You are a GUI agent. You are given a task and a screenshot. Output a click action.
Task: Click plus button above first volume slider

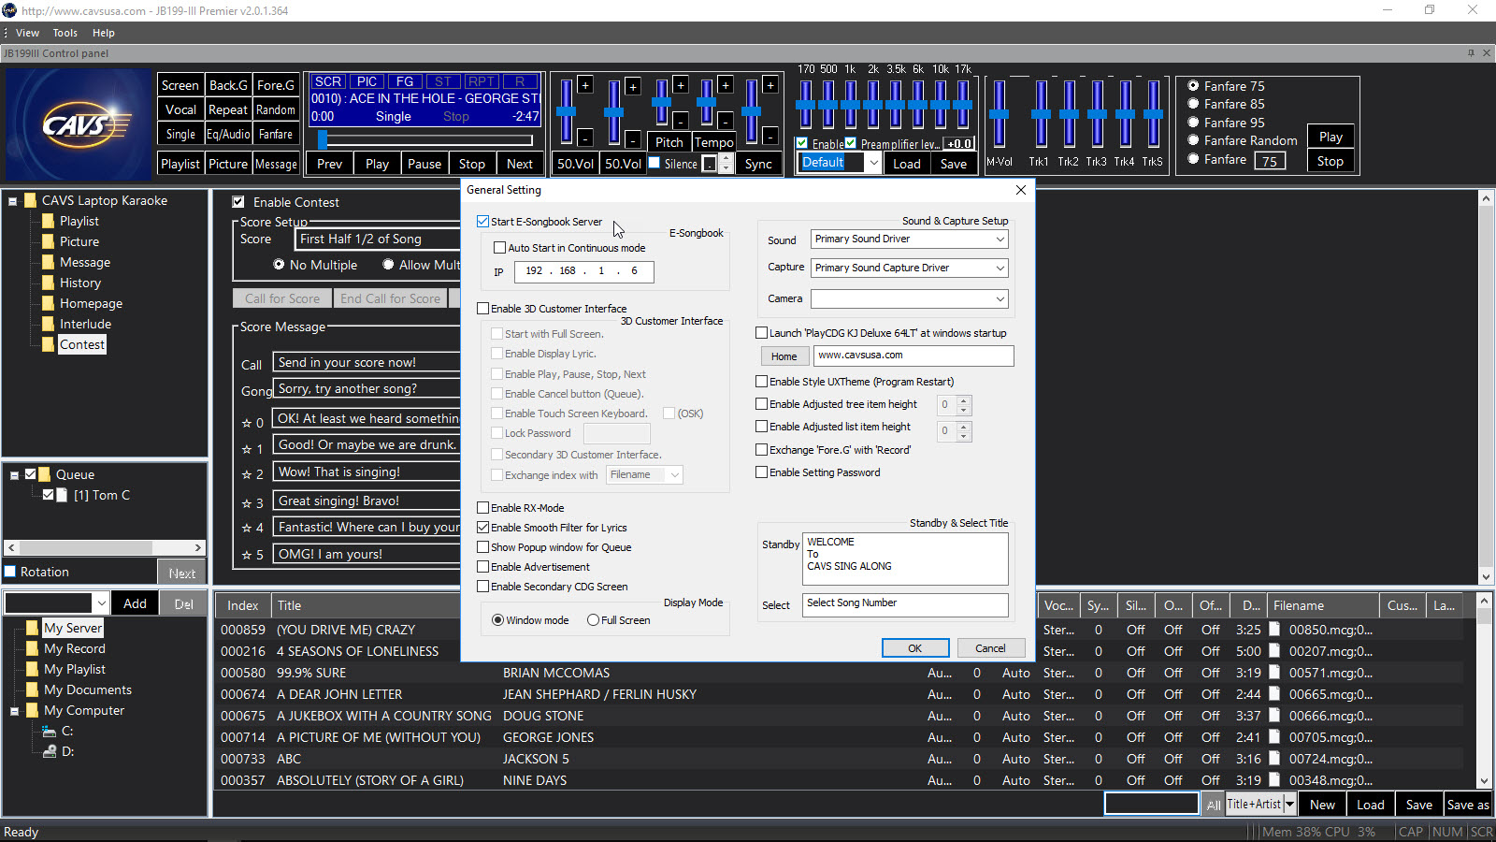coord(585,85)
